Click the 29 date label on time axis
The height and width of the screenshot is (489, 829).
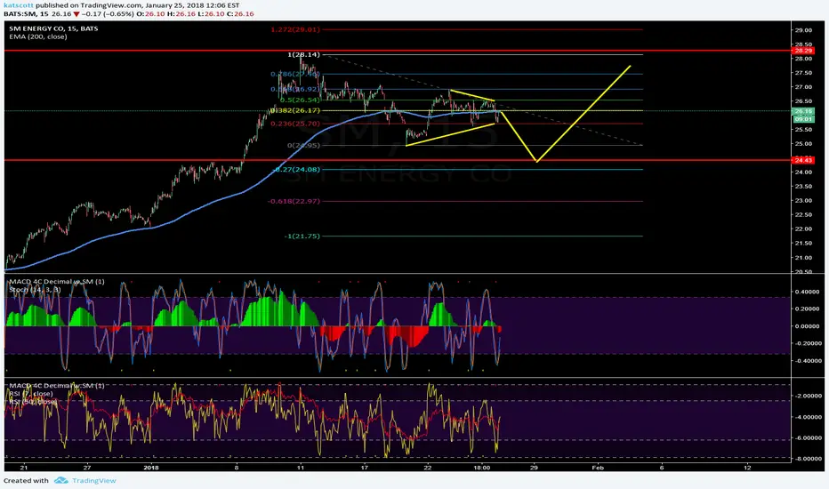(x=534, y=468)
